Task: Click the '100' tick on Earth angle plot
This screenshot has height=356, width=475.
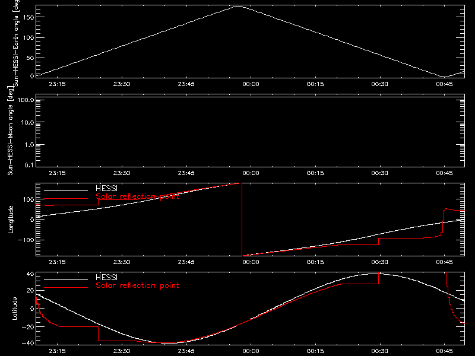Action: coord(28,37)
